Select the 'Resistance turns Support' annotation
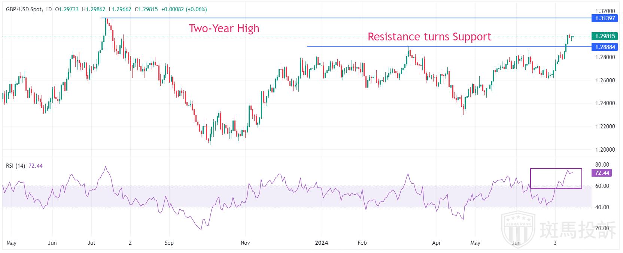Viewport: 623px width, 253px height. coord(429,37)
